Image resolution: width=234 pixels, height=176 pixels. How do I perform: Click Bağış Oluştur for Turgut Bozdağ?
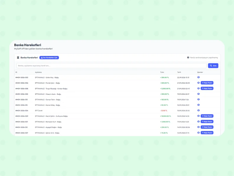coord(207,88)
